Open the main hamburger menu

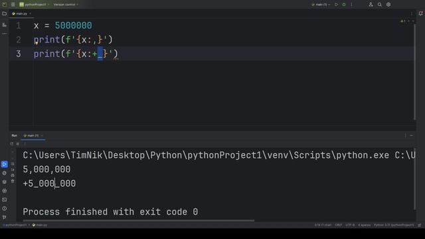[13, 5]
